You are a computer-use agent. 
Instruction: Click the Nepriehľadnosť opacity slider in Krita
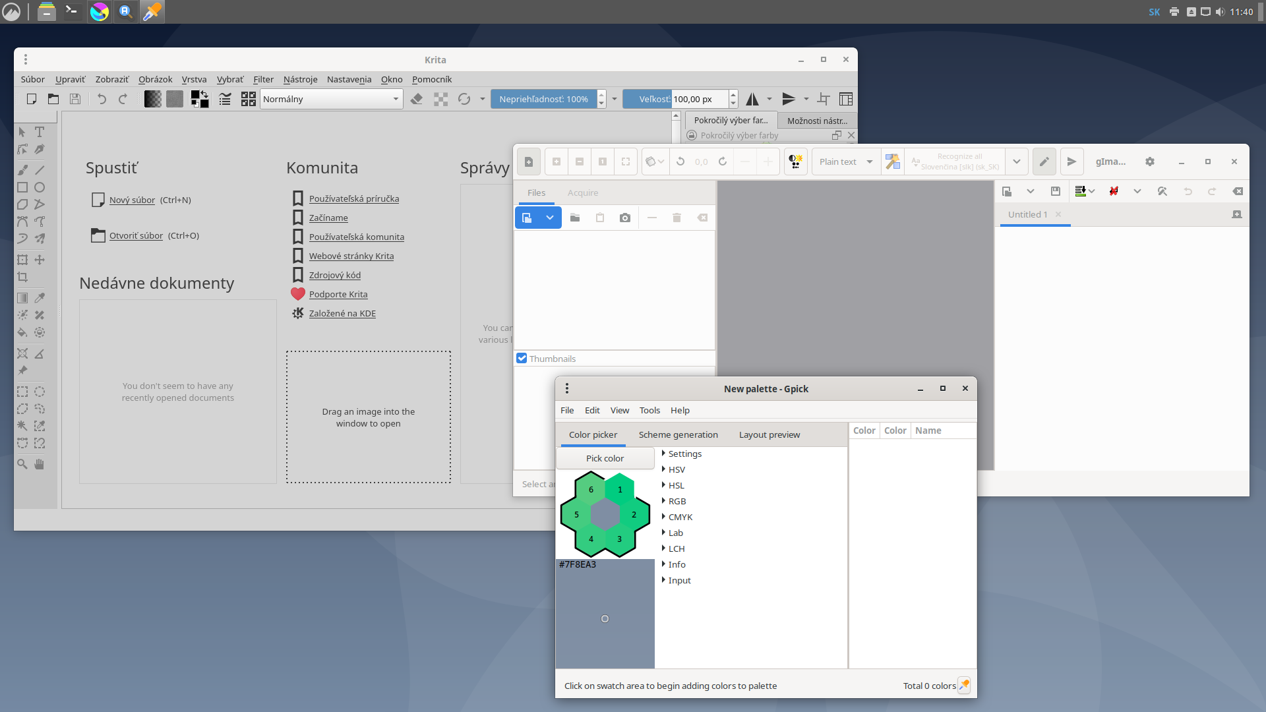point(543,99)
